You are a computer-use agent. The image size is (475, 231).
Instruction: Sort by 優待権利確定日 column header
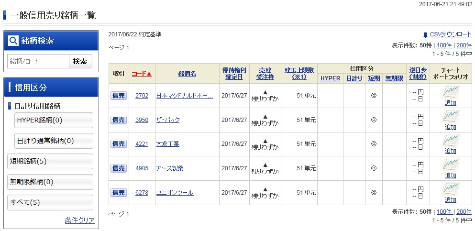click(234, 74)
